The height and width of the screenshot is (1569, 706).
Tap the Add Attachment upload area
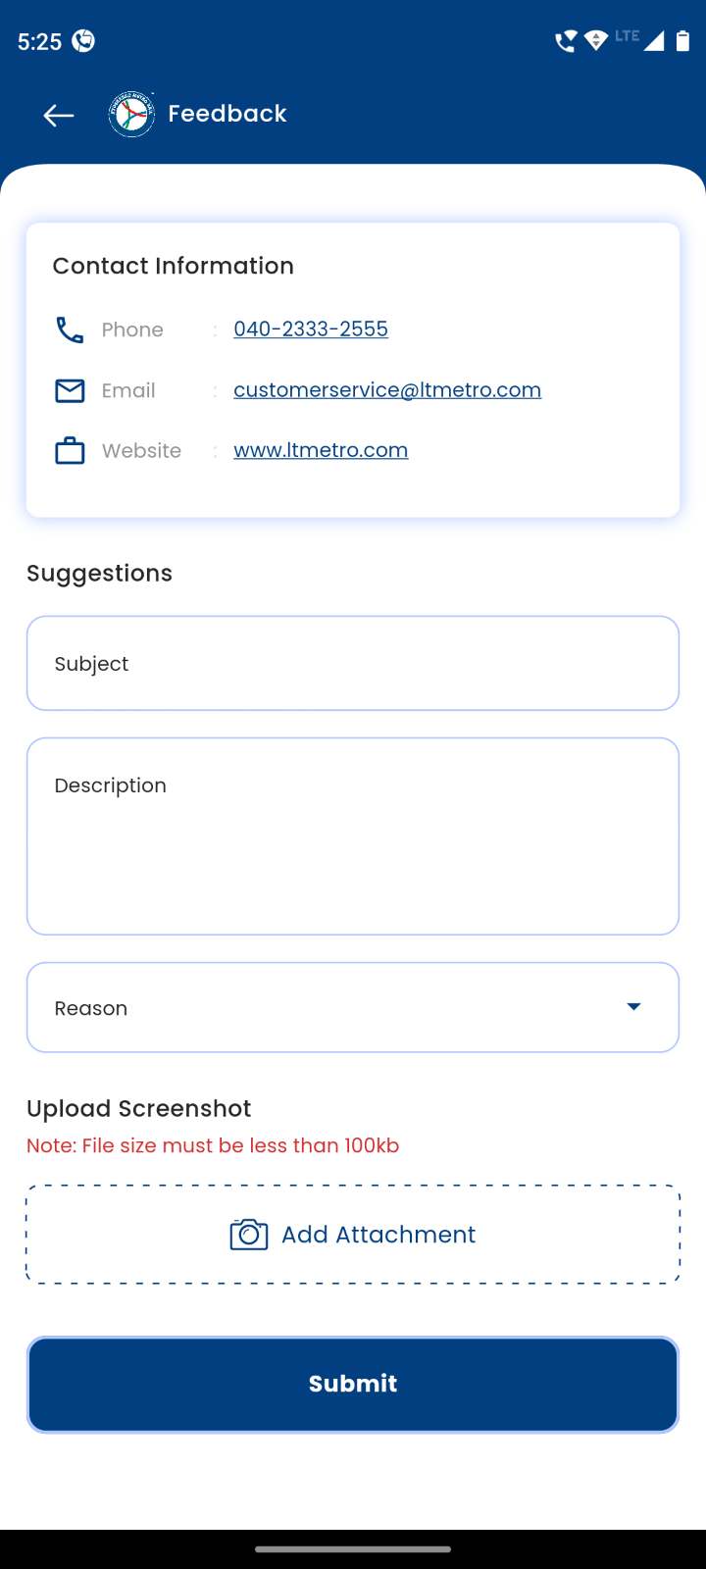pyautogui.click(x=353, y=1235)
